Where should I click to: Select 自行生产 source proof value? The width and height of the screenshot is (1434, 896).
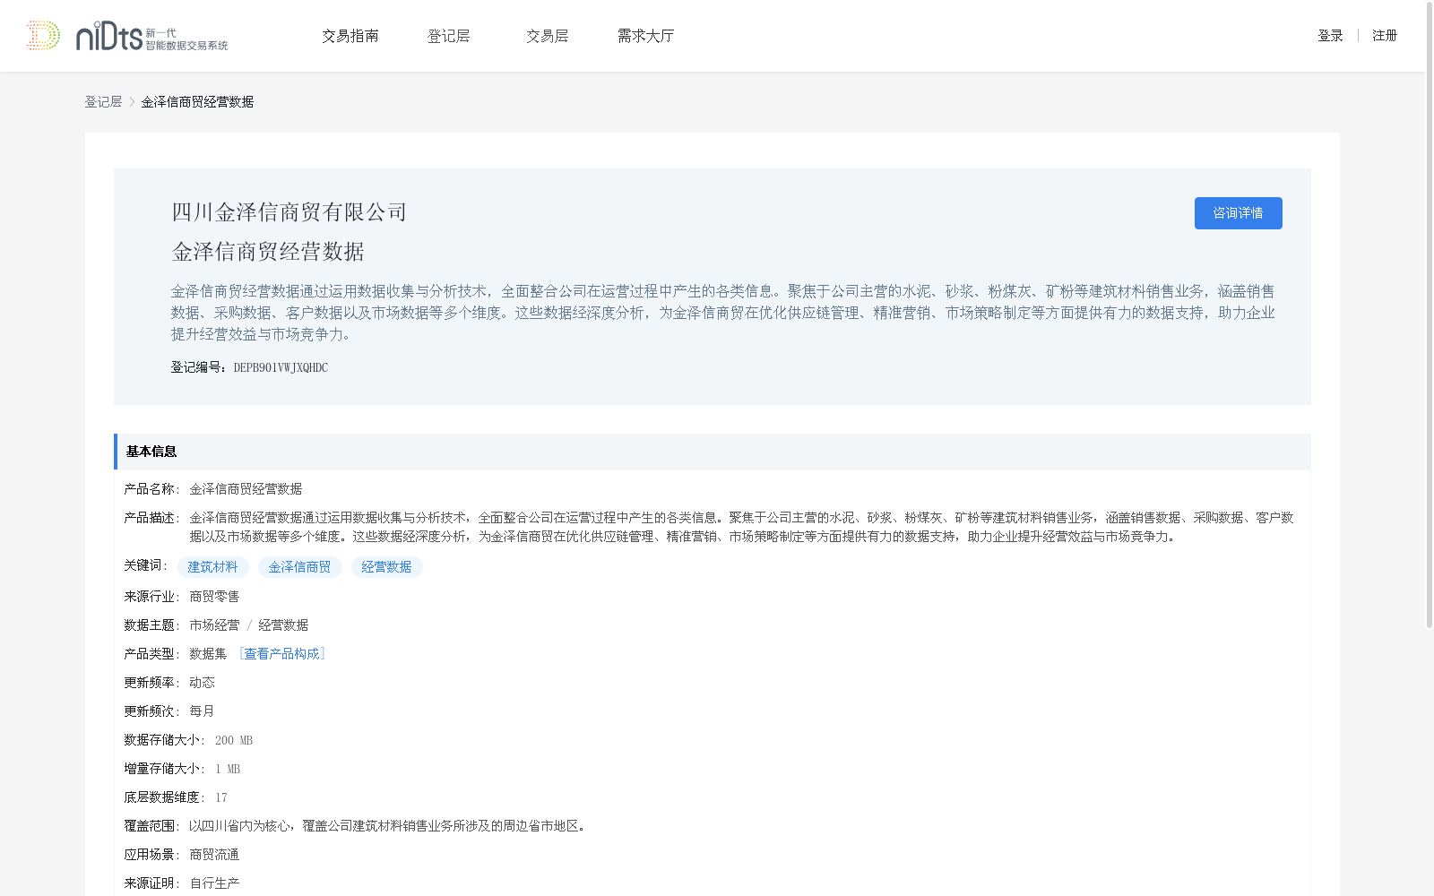(214, 883)
